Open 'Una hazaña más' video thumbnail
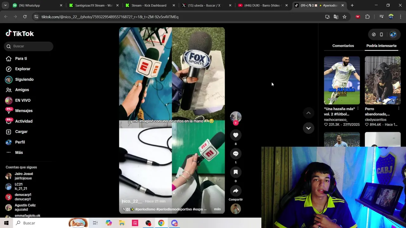 pos(342,80)
